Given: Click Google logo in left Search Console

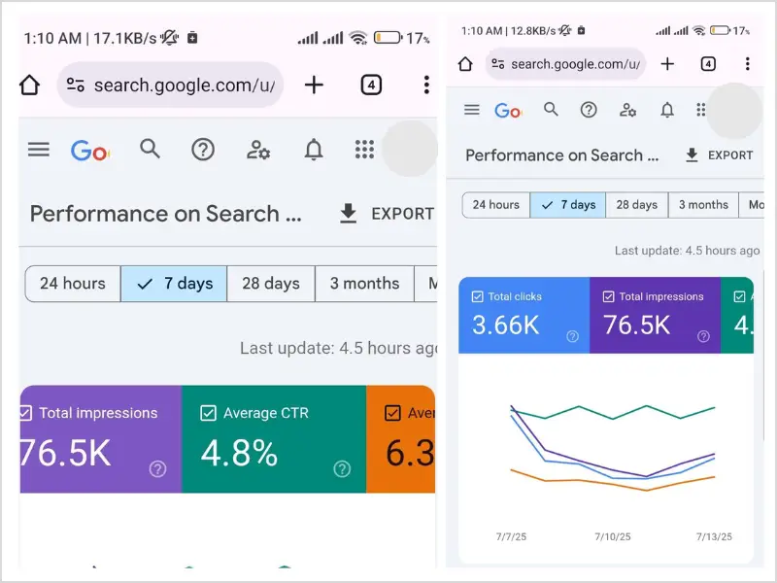Looking at the screenshot, I should (89, 151).
